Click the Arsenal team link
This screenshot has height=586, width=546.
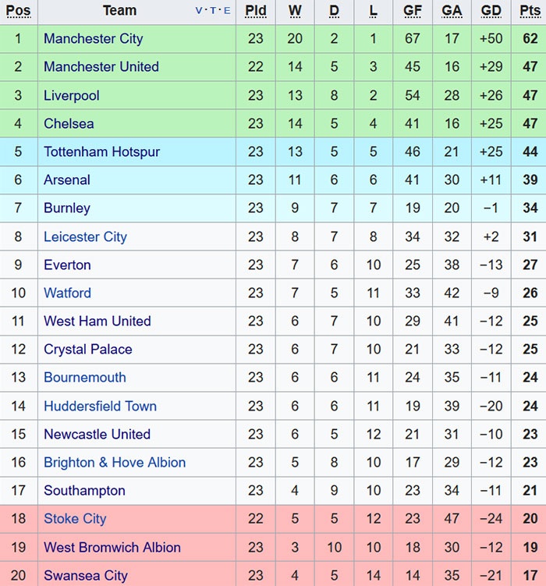tap(66, 179)
